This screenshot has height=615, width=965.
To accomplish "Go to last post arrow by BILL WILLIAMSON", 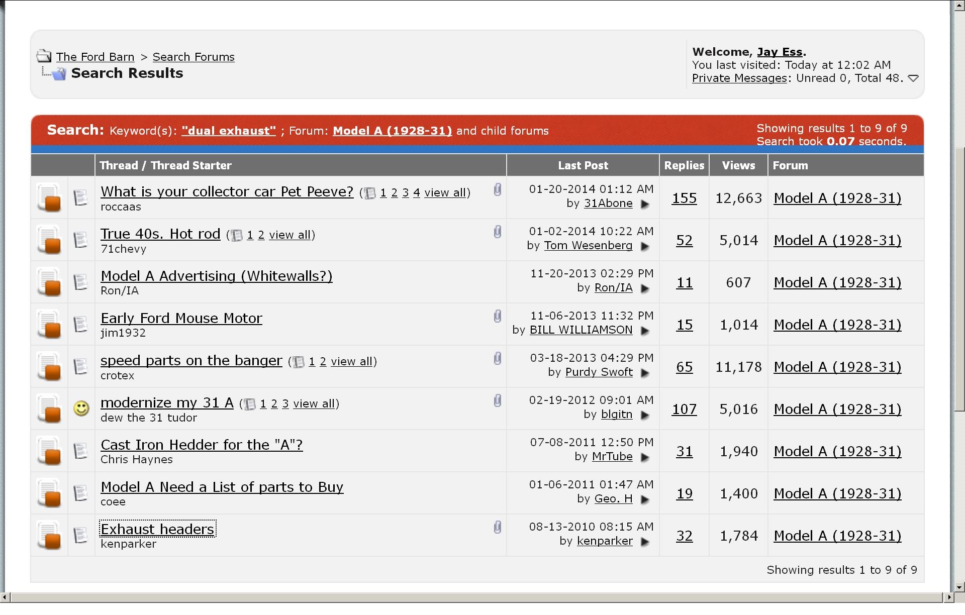I will 645,331.
